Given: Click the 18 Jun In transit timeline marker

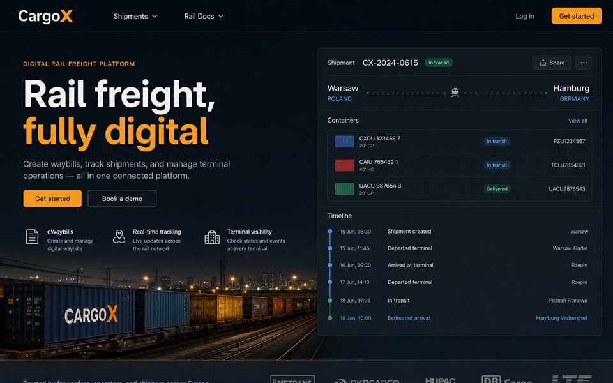Looking at the screenshot, I should 330,301.
